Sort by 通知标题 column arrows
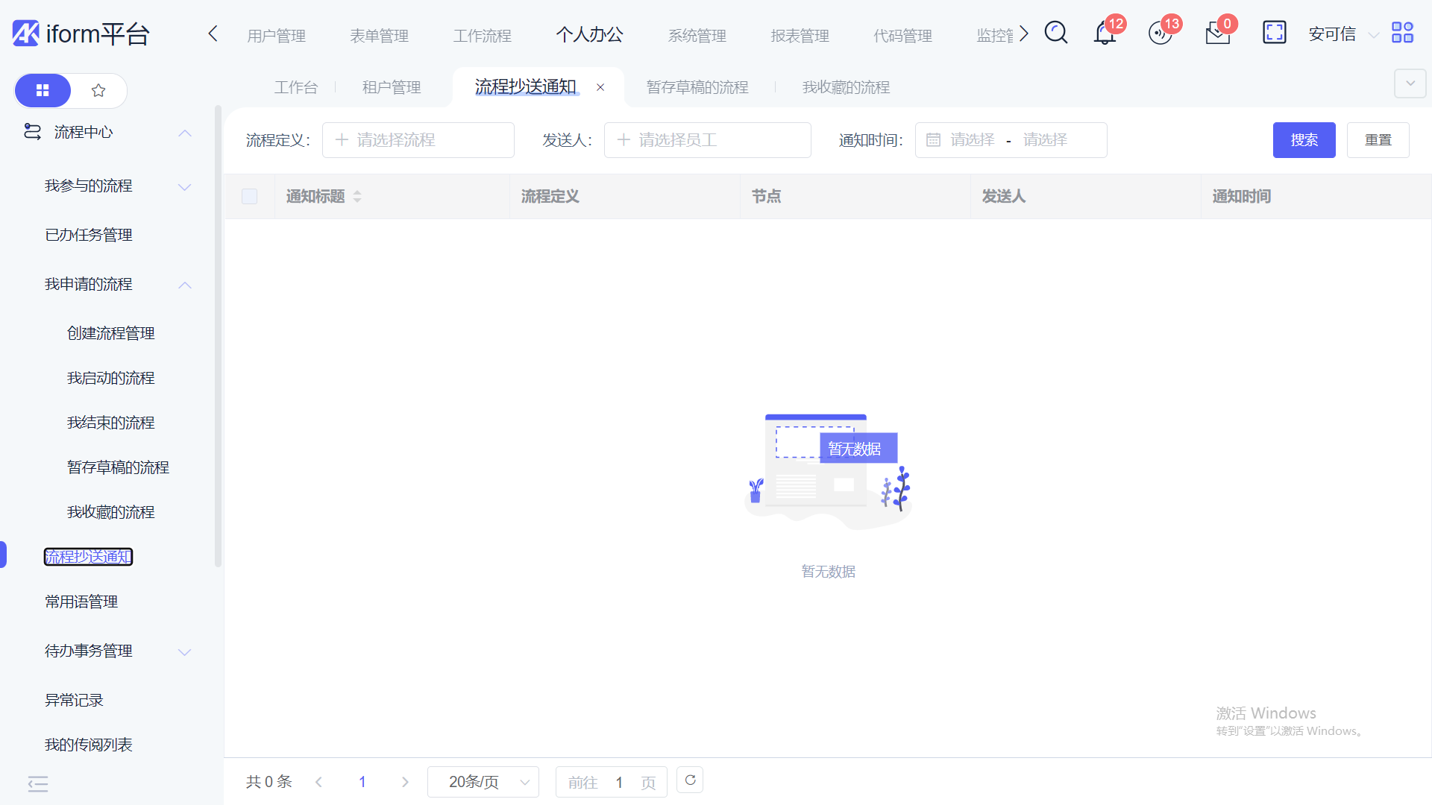 click(x=357, y=197)
